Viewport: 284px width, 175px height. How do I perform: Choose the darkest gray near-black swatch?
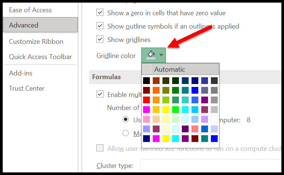(x=214, y=81)
